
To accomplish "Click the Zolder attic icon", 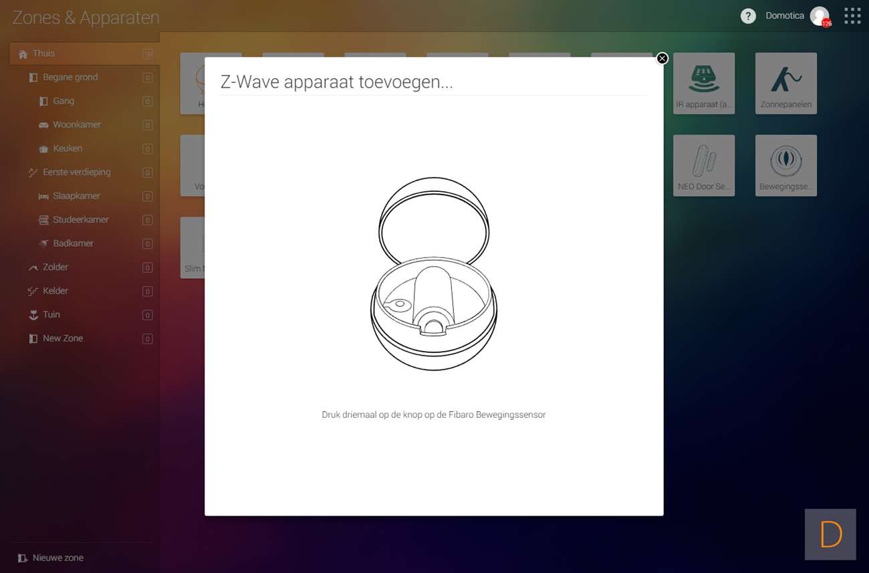I will pos(33,267).
